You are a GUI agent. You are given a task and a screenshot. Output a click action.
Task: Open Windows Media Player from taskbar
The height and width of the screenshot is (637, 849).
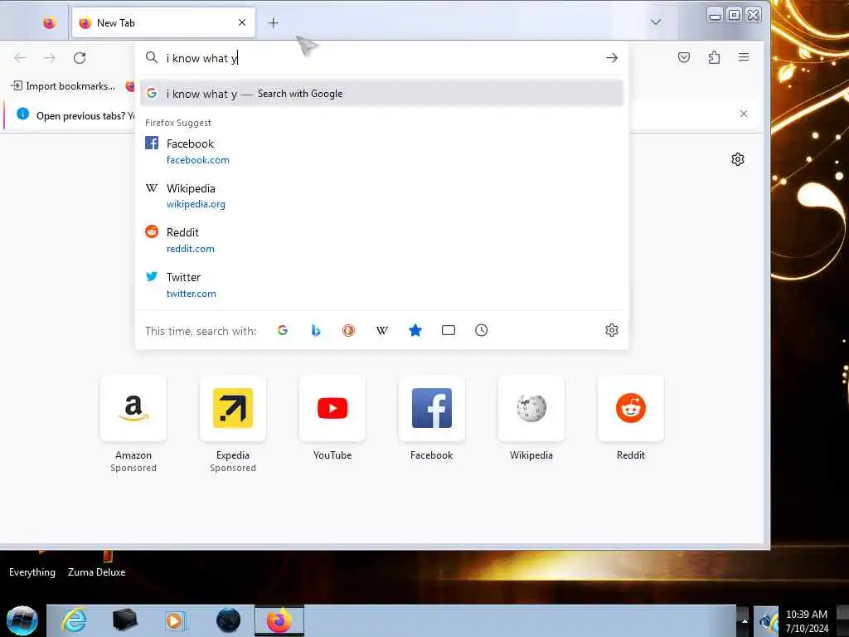coord(176,620)
